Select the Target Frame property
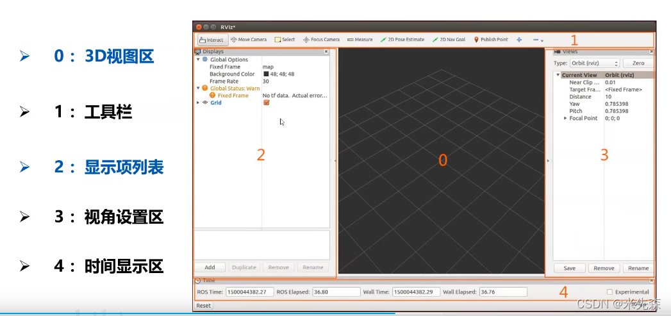 (x=584, y=90)
